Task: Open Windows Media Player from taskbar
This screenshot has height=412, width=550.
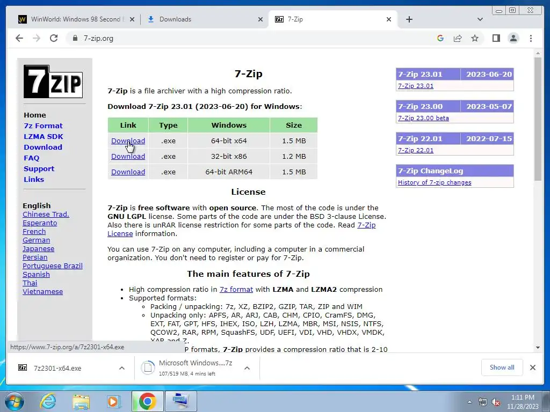Action: (114, 401)
